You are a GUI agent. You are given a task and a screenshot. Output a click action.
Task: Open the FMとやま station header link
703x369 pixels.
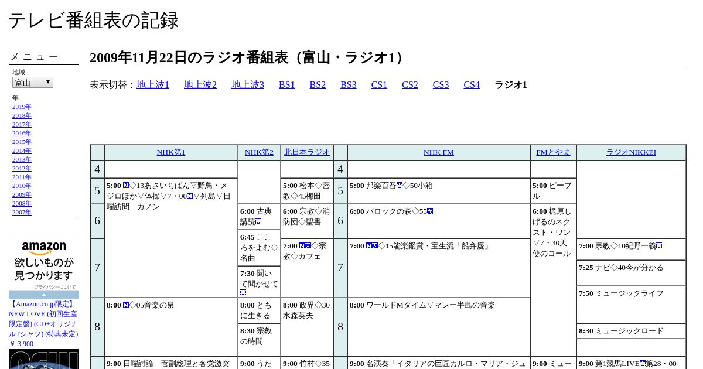[x=553, y=152]
